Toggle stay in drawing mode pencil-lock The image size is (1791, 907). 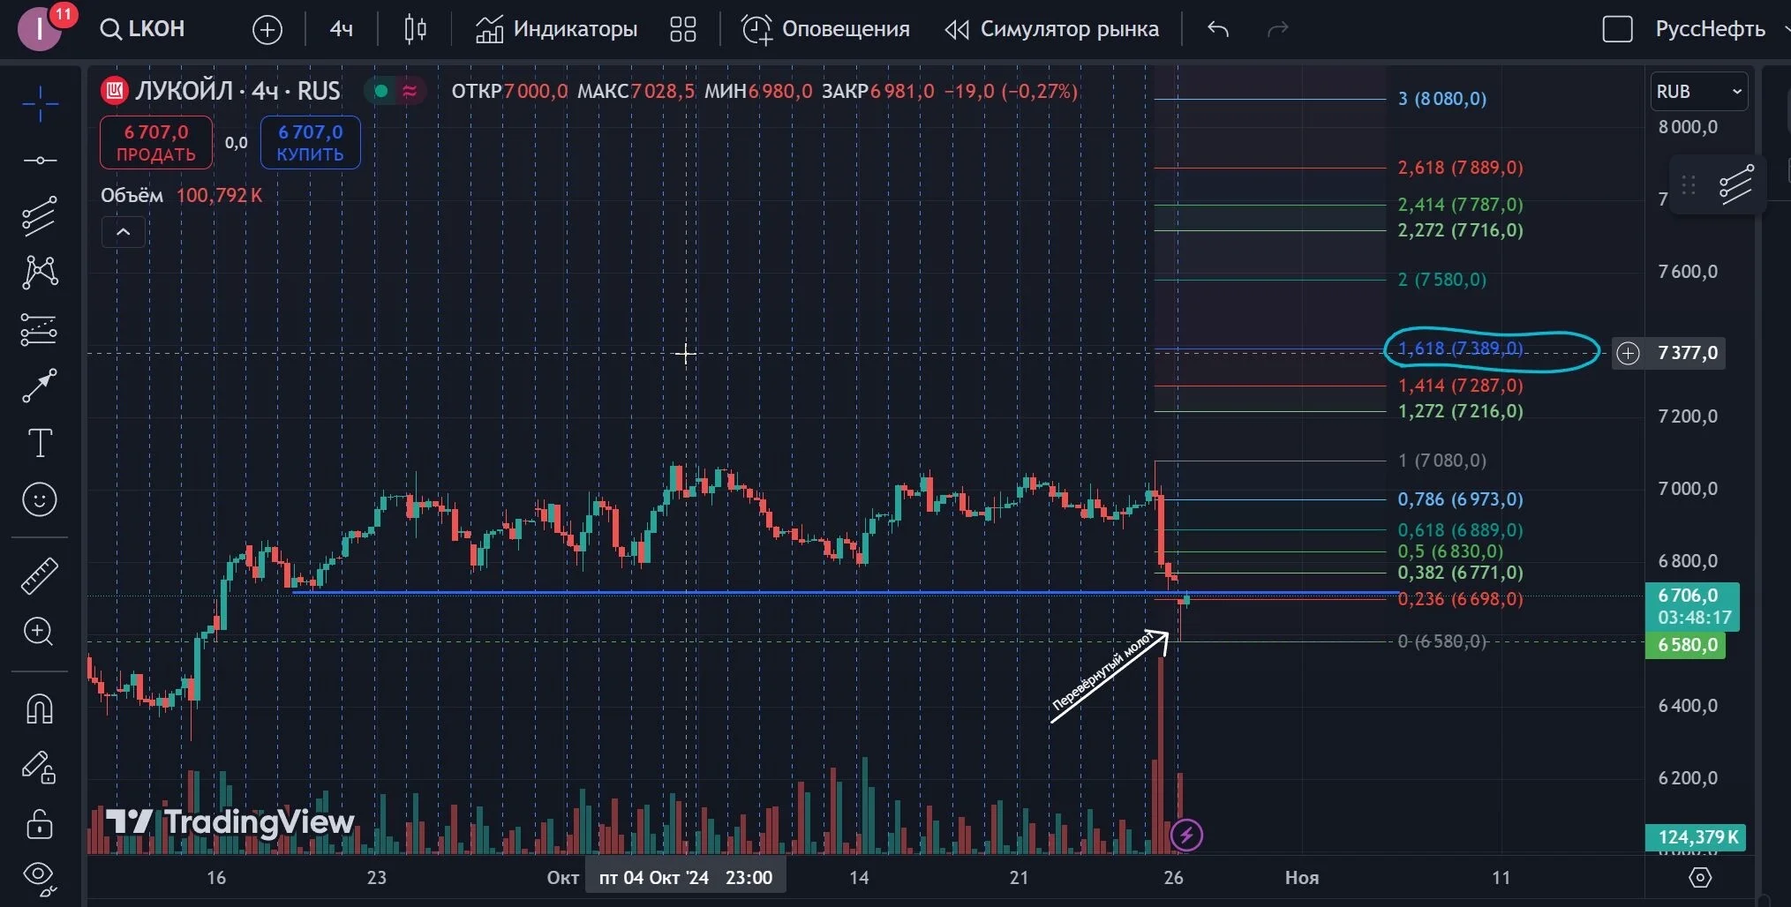point(40,767)
